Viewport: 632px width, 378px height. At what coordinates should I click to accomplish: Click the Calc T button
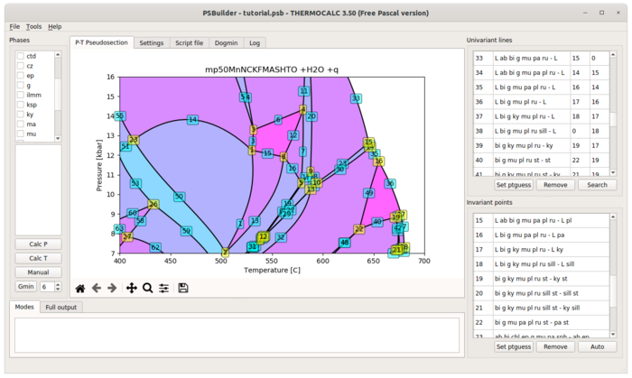pos(38,258)
